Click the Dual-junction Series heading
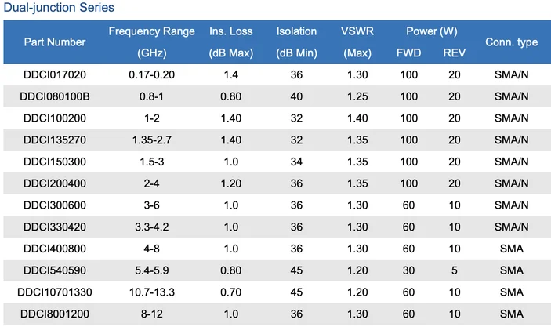 point(58,8)
